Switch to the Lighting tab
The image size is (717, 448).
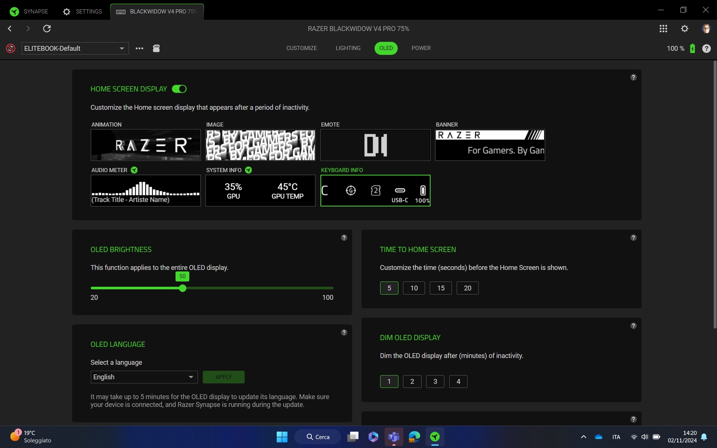coord(348,48)
